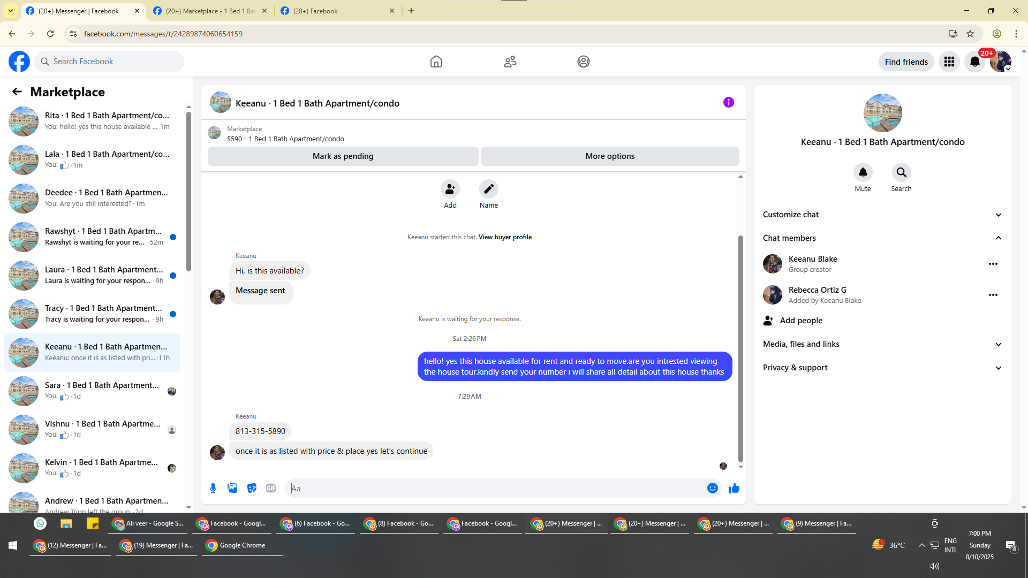Open options for Keeanu Blake member
This screenshot has width=1028, height=578.
tap(993, 264)
